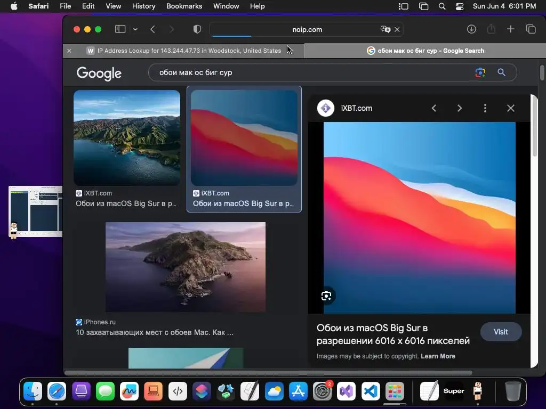
Task: Open Safari from the Dock
Action: pyautogui.click(x=57, y=391)
